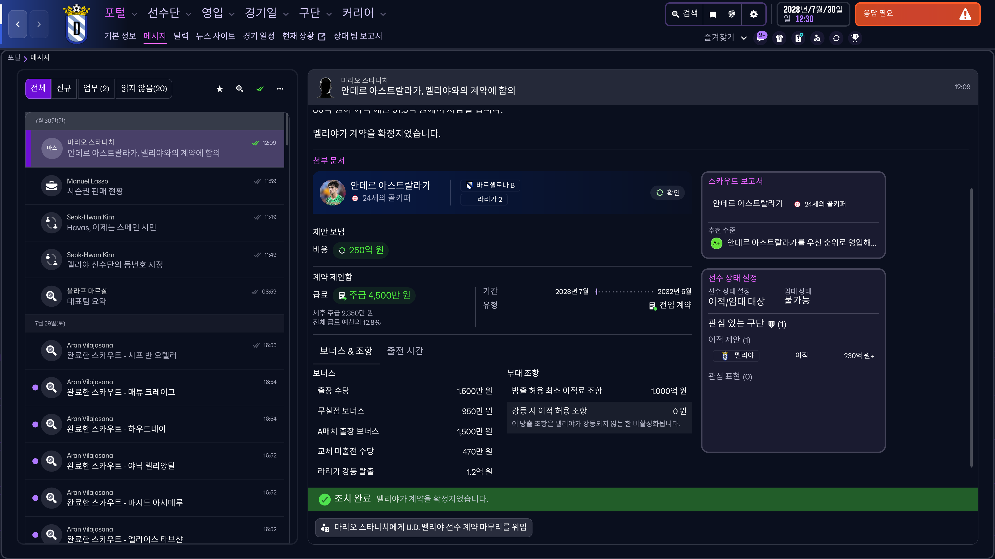
Task: Open the bookmarks icon in top bar
Action: [713, 14]
